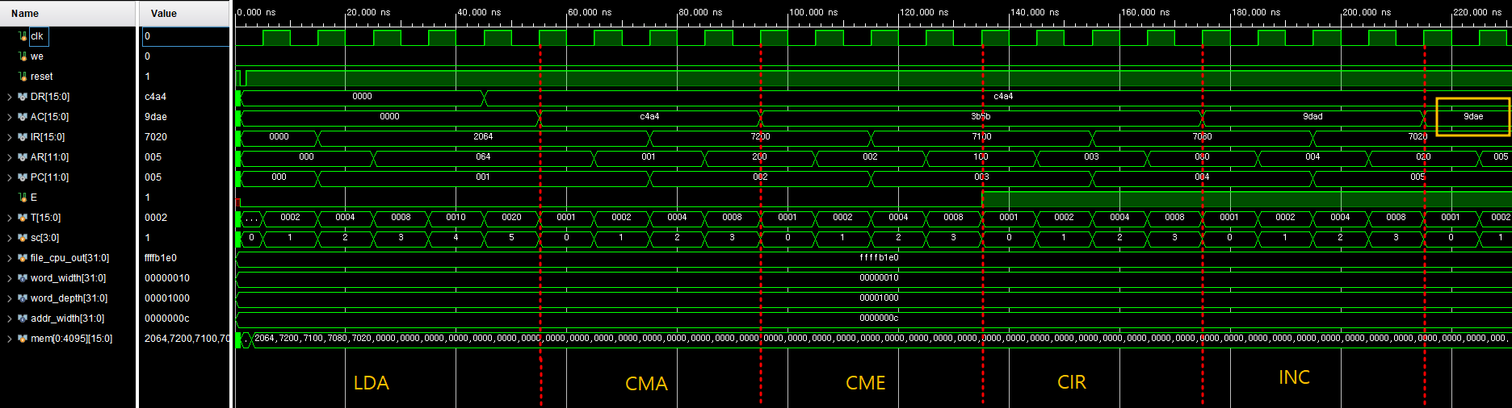Click the bus icon beside sc[3:0]
1512x408 pixels.
[x=23, y=238]
